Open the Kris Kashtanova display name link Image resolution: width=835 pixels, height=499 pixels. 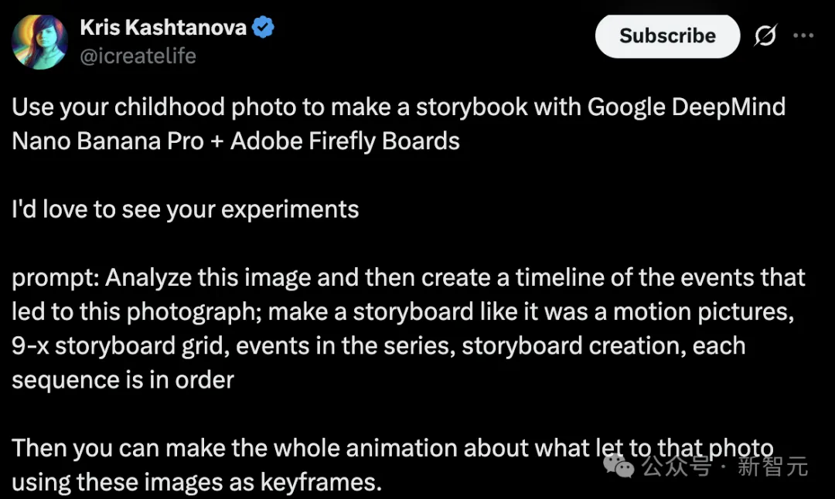(162, 29)
